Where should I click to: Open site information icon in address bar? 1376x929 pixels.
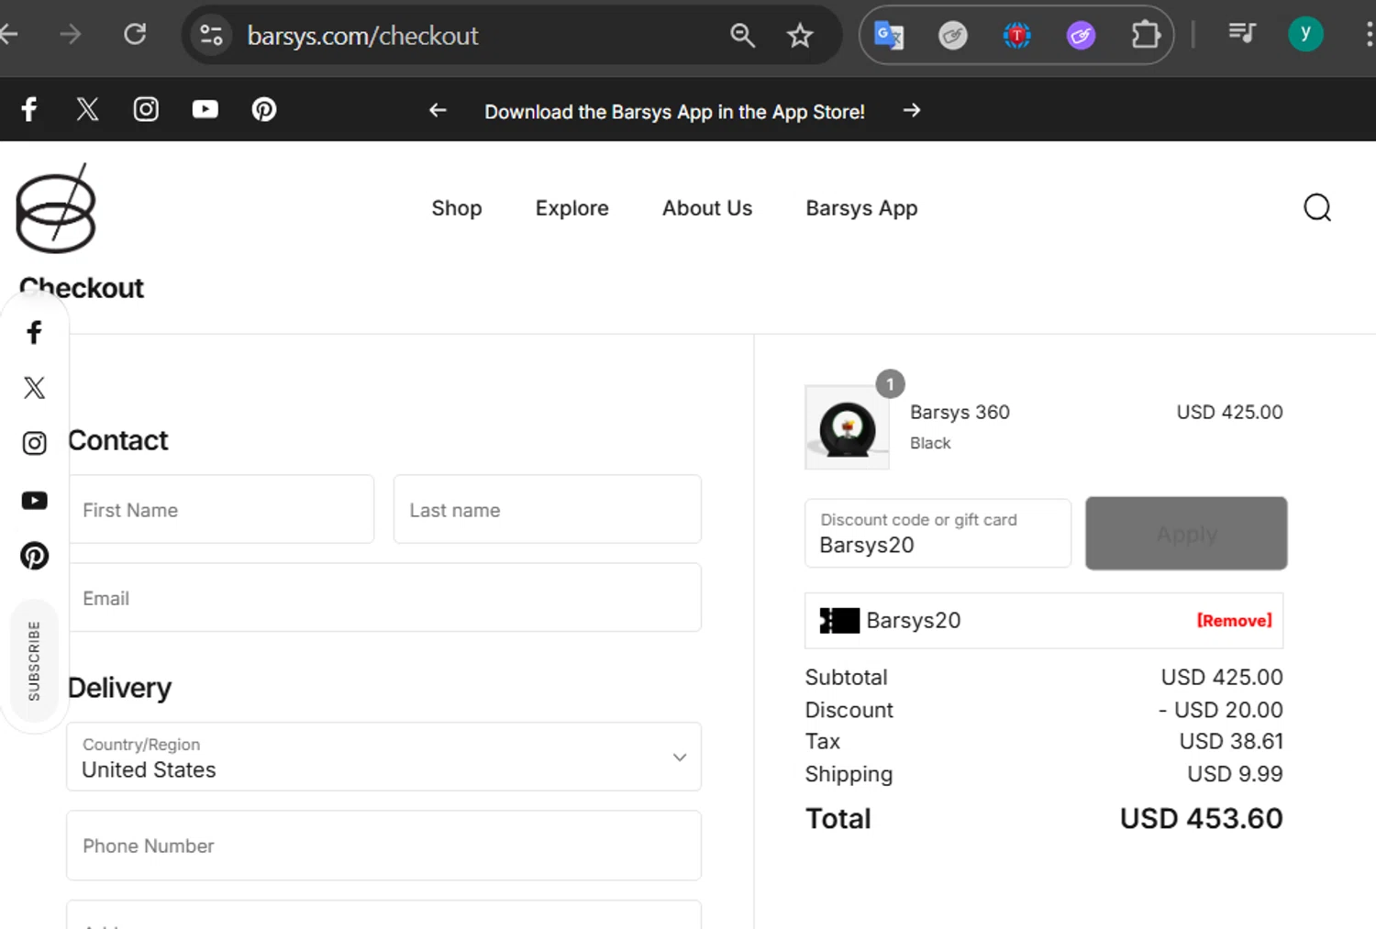tap(211, 35)
